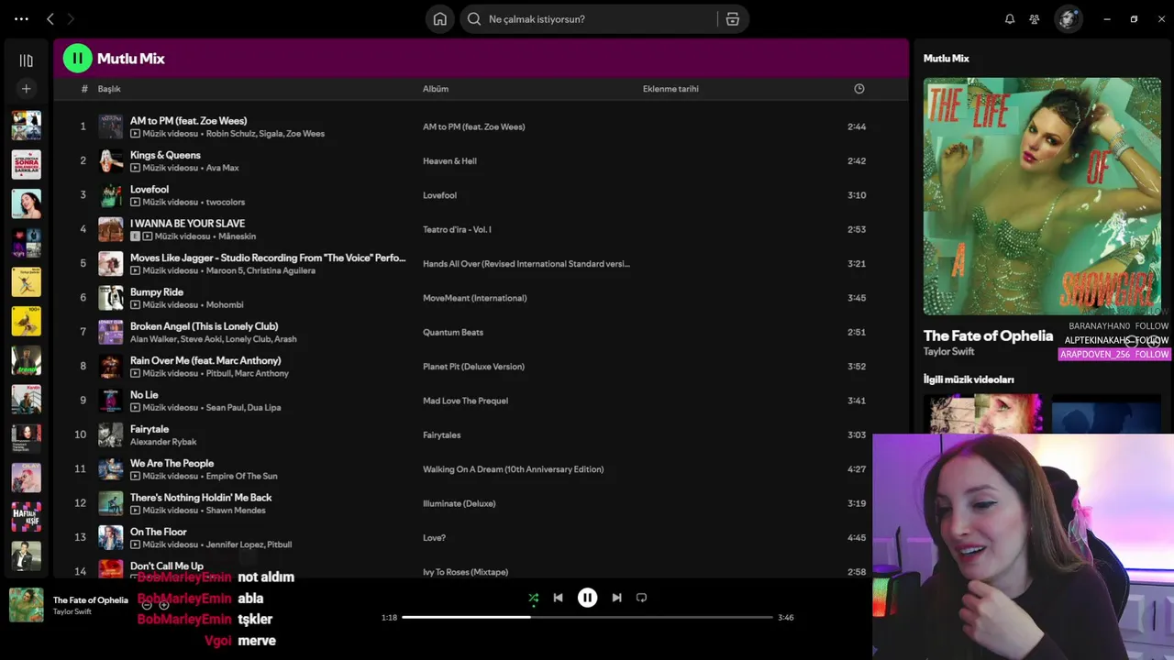Expand Your Library sidebar icon
Viewport: 1174px width, 660px height.
26,60
